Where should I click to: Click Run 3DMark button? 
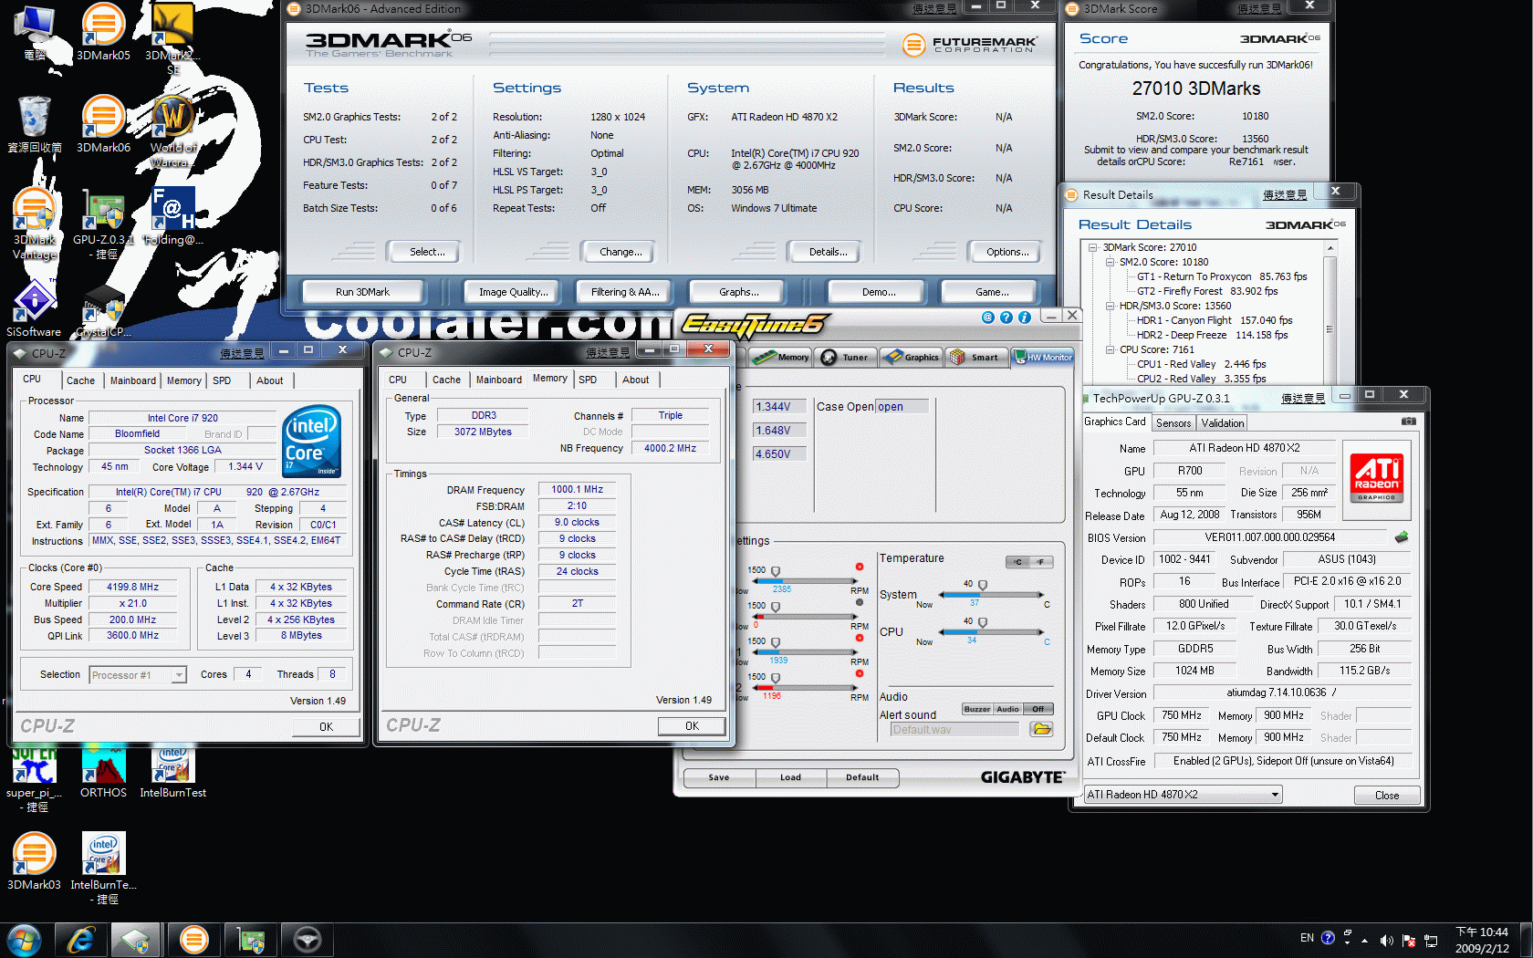click(x=362, y=292)
